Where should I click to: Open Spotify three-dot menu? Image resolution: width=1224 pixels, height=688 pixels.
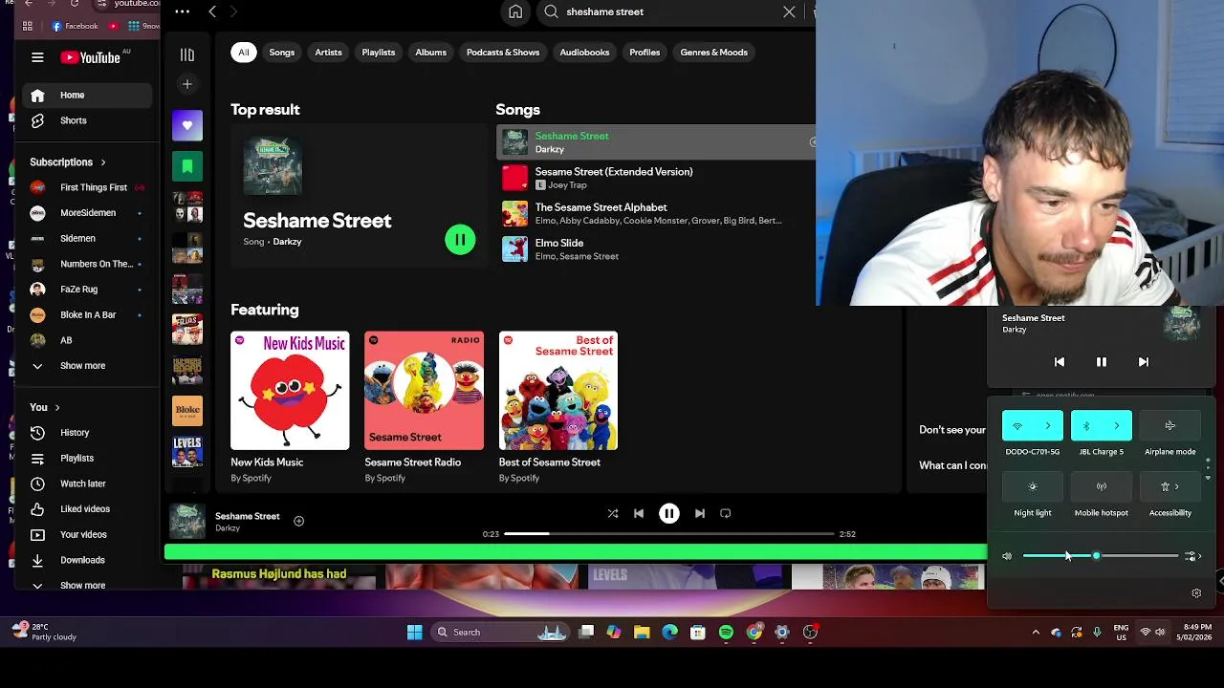pyautogui.click(x=182, y=11)
